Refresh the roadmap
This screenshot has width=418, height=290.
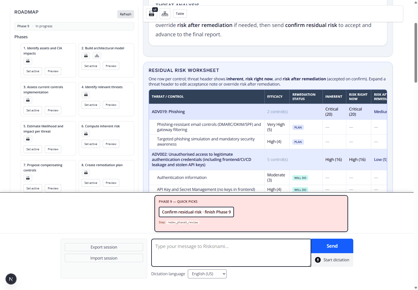pyautogui.click(x=126, y=14)
